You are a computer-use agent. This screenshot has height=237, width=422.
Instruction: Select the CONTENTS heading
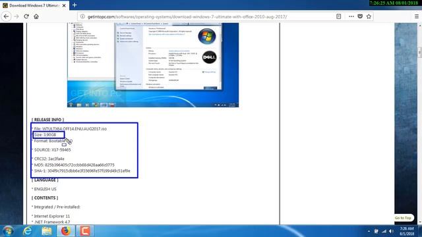pos(45,197)
